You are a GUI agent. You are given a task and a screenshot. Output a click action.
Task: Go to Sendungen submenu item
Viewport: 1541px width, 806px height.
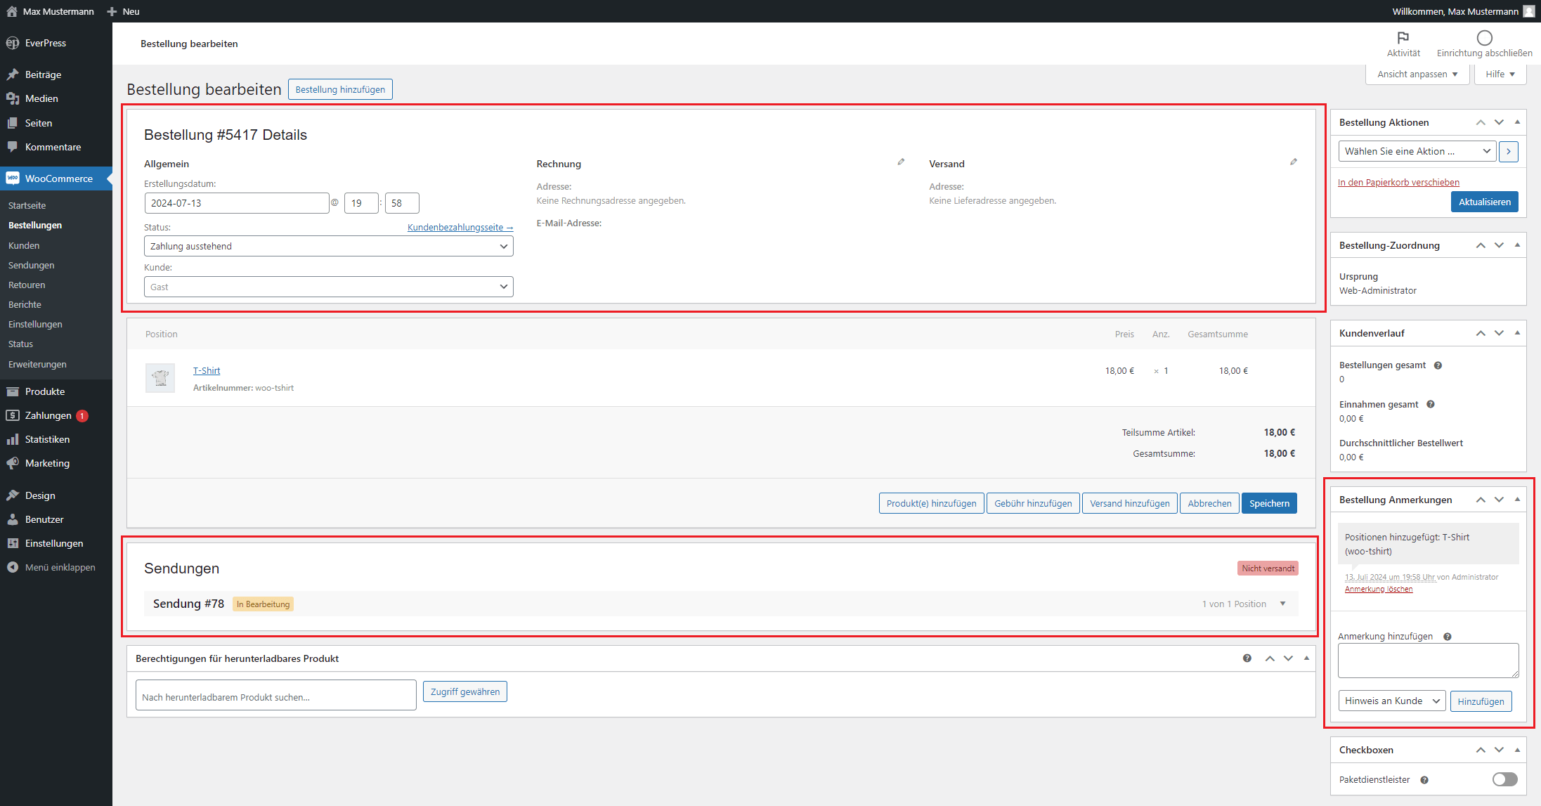pyautogui.click(x=31, y=265)
